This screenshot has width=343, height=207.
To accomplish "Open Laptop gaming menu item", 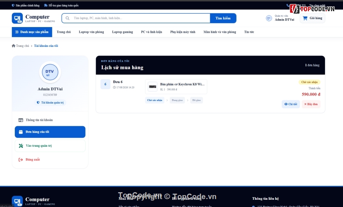I will (122, 32).
